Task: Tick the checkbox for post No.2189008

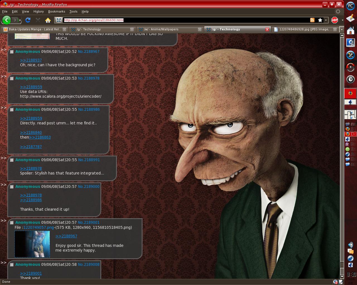Action: tap(12, 265)
